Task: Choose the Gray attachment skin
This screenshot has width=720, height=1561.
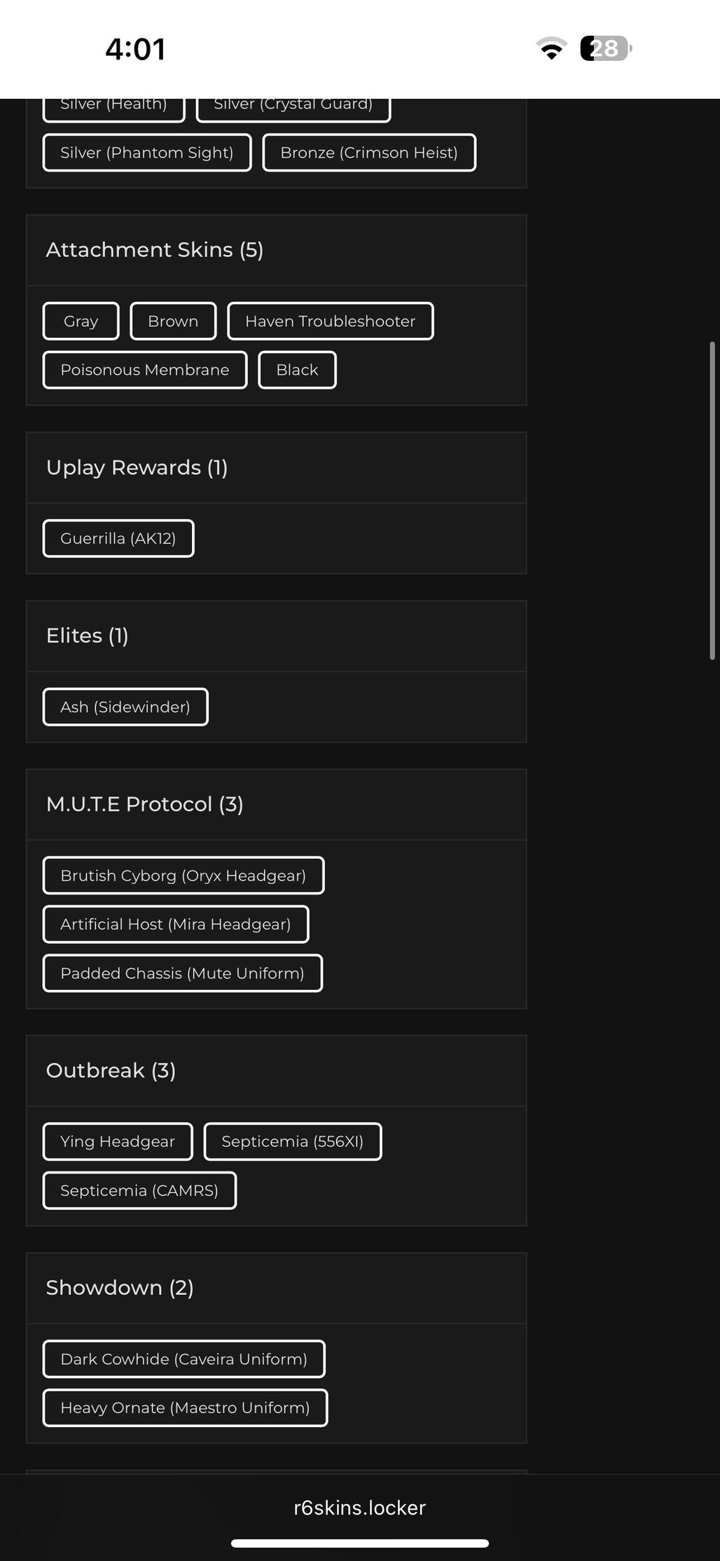Action: point(81,321)
